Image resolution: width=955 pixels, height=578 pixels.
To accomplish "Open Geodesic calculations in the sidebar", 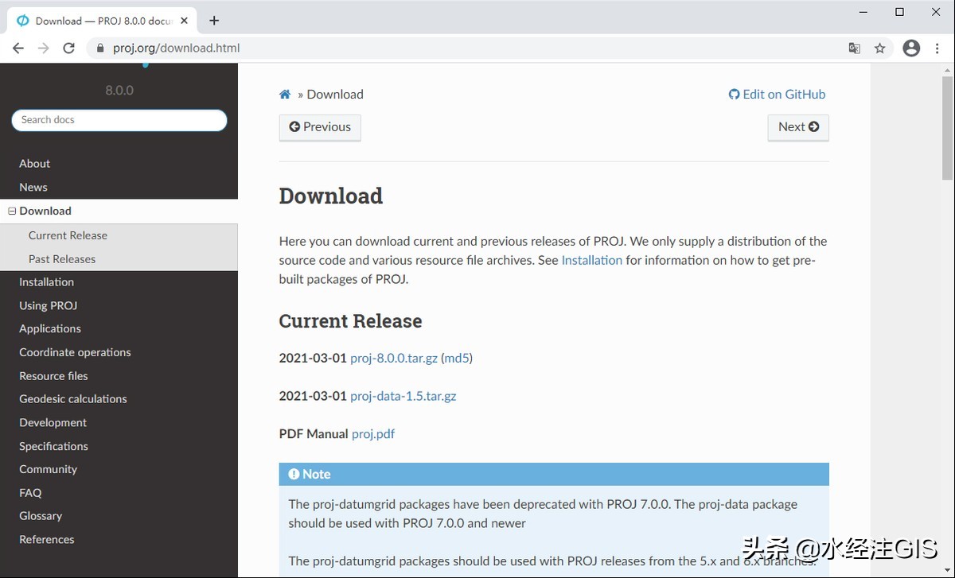I will 73,398.
